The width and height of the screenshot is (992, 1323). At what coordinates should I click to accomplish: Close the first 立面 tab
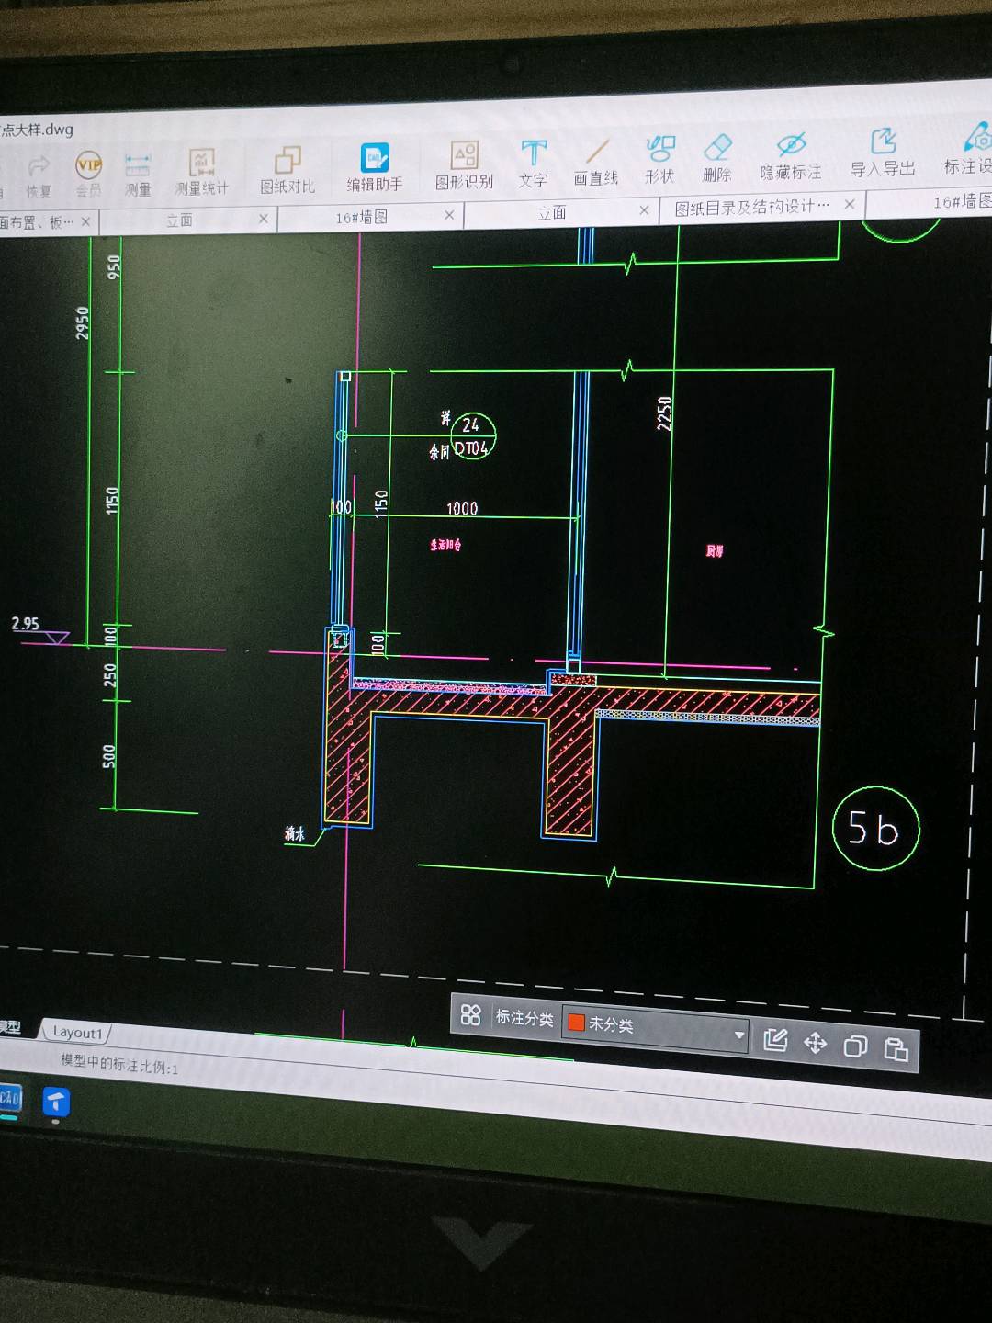(264, 219)
